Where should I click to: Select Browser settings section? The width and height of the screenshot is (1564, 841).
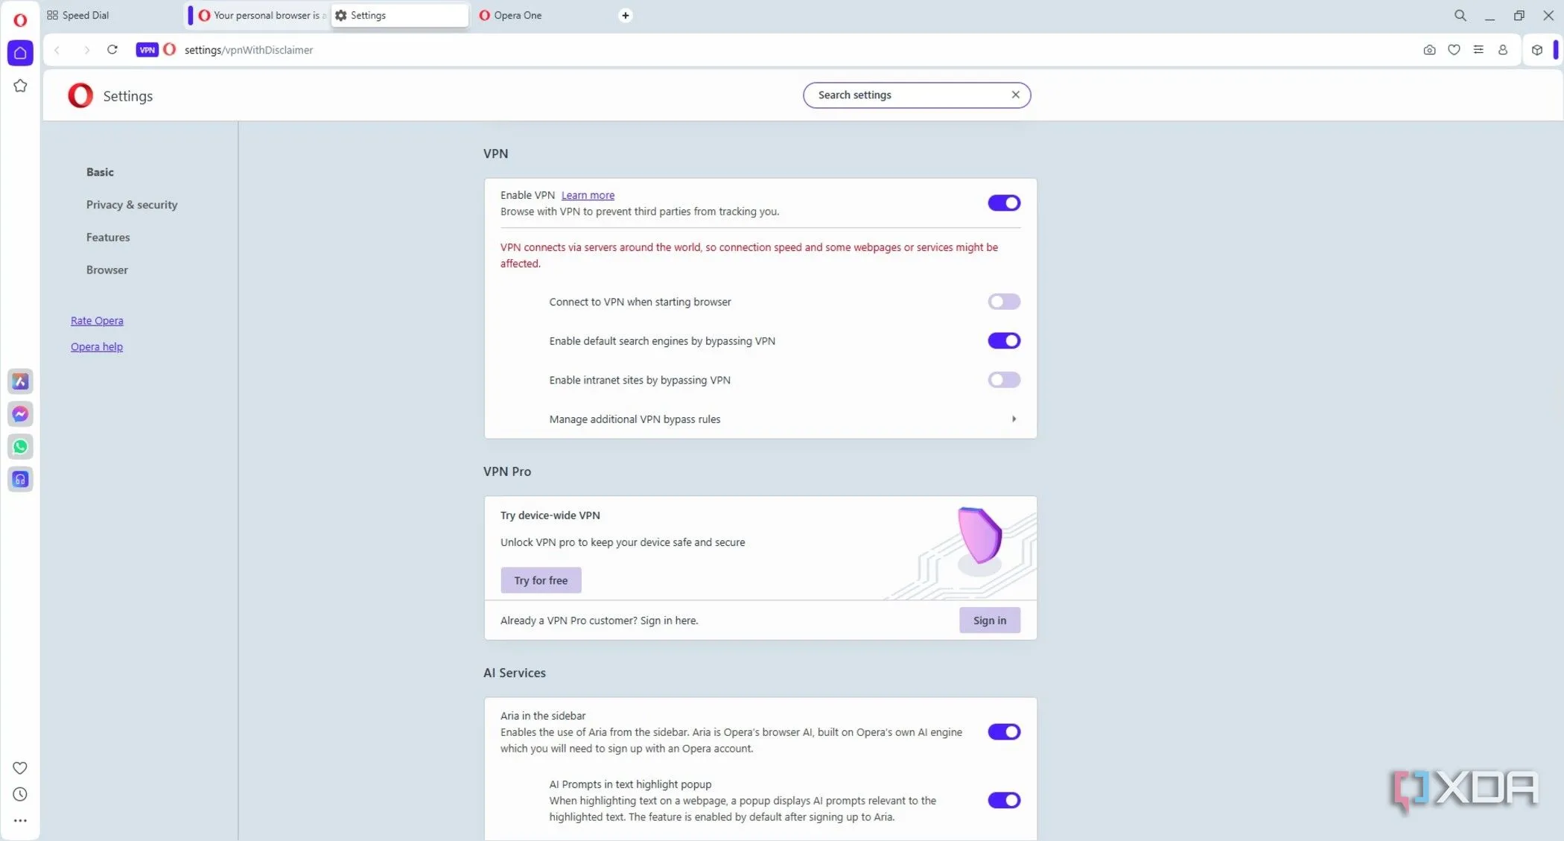(107, 270)
